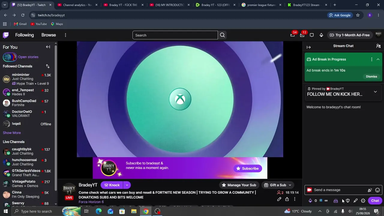Dismiss the ad break notice

coord(371,76)
